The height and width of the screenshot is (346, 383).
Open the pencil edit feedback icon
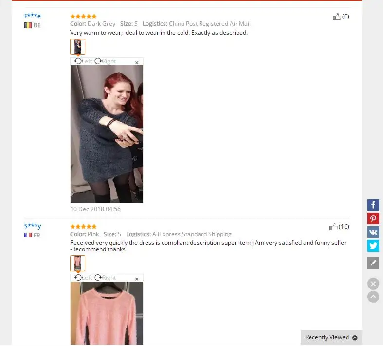(x=373, y=263)
